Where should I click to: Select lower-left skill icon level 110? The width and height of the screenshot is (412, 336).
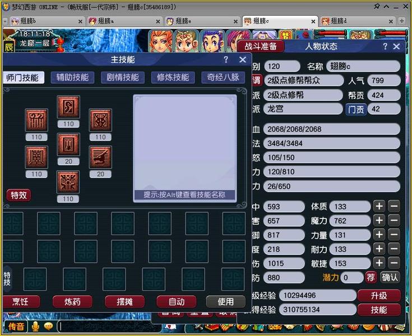pyautogui.click(x=36, y=157)
